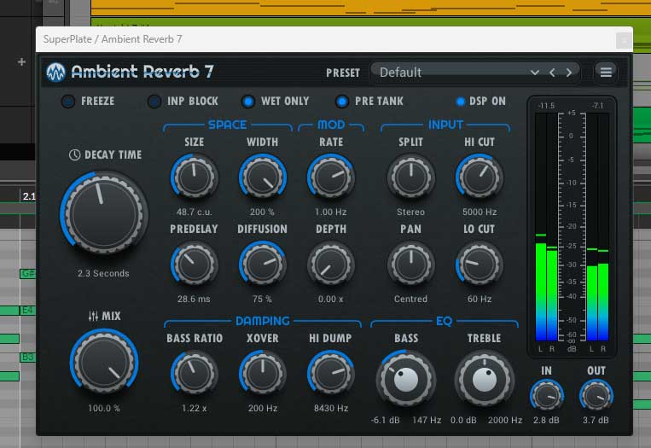
Task: Click the 2000 Hz treble frequency value
Action: point(505,420)
